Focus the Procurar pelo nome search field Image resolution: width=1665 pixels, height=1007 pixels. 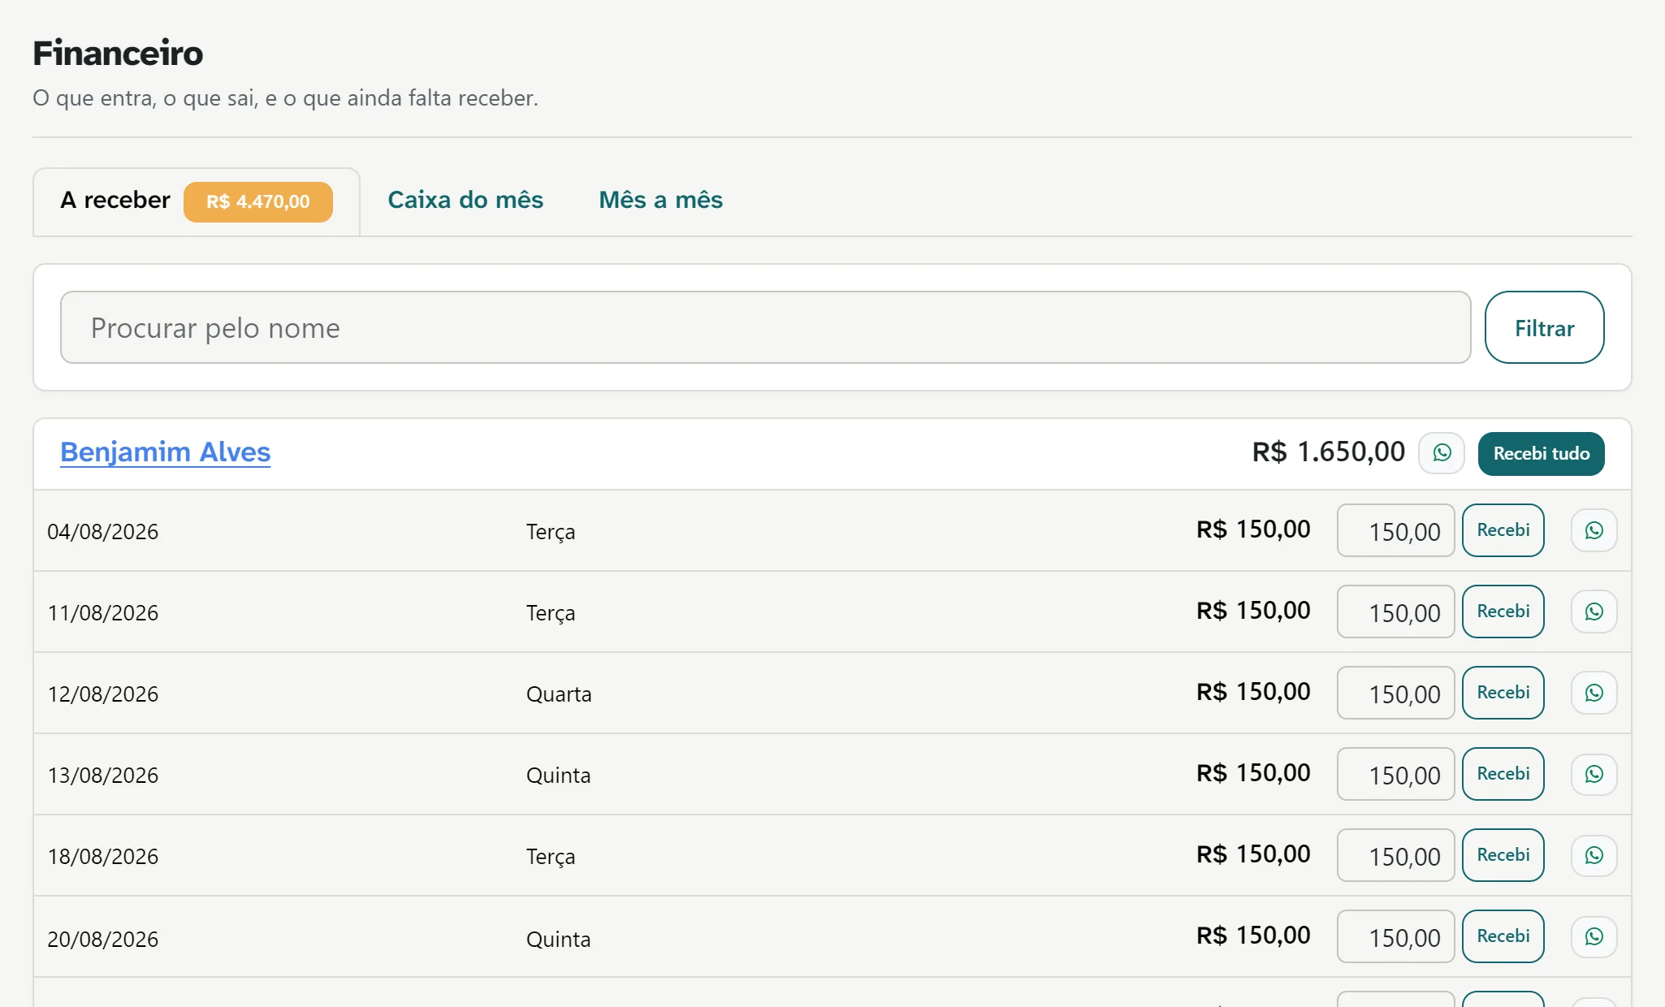[x=765, y=327]
